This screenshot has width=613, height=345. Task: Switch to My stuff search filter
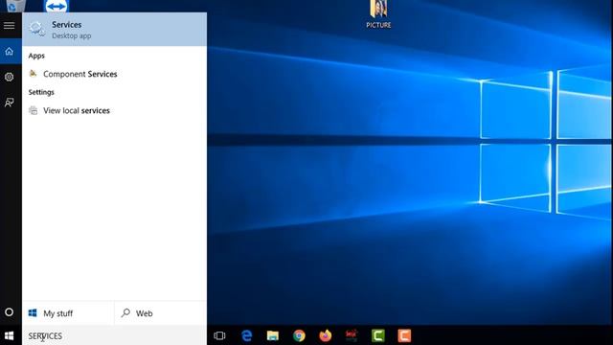[x=68, y=313]
